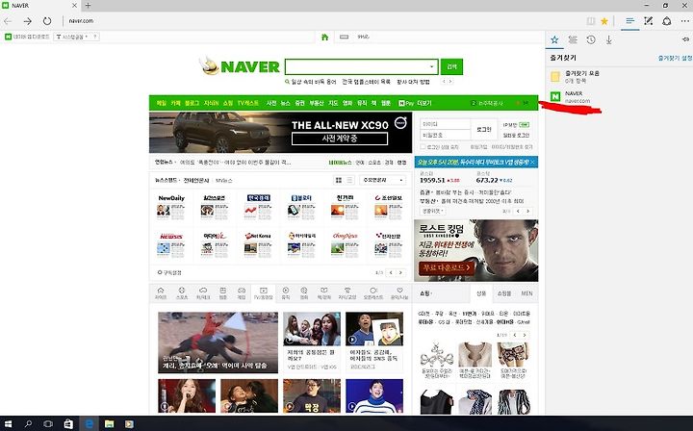Click the green home icon in favorites bar
This screenshot has width=693, height=431.
coord(324,38)
